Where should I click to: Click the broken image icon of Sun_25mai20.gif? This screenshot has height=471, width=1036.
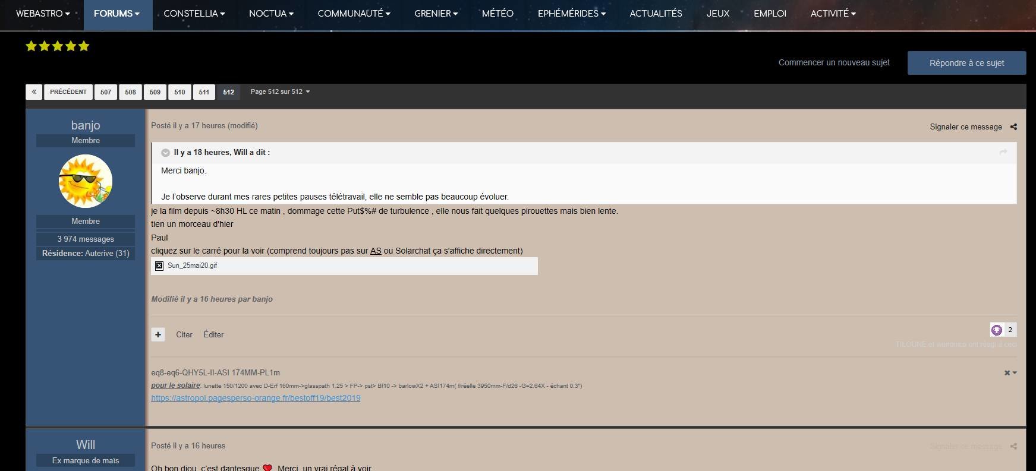(x=159, y=265)
